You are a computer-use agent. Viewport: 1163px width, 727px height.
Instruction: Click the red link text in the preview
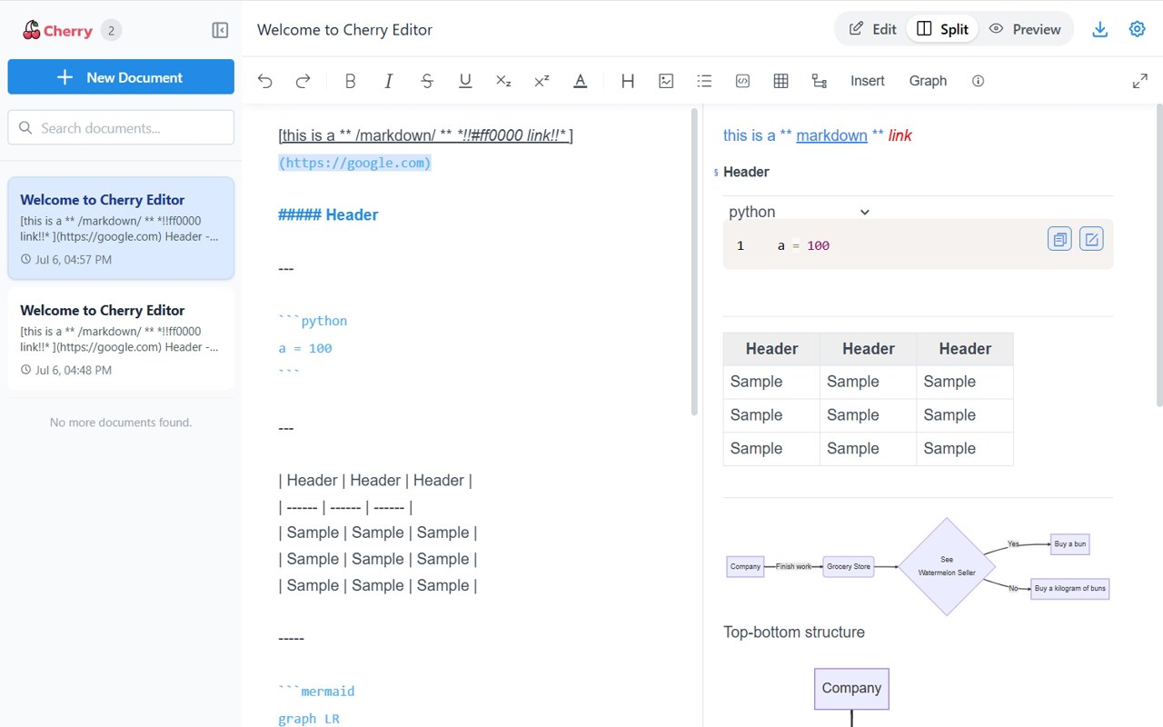click(900, 135)
